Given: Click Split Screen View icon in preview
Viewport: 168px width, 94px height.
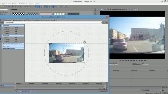Looking at the screenshot, I should [108, 10].
